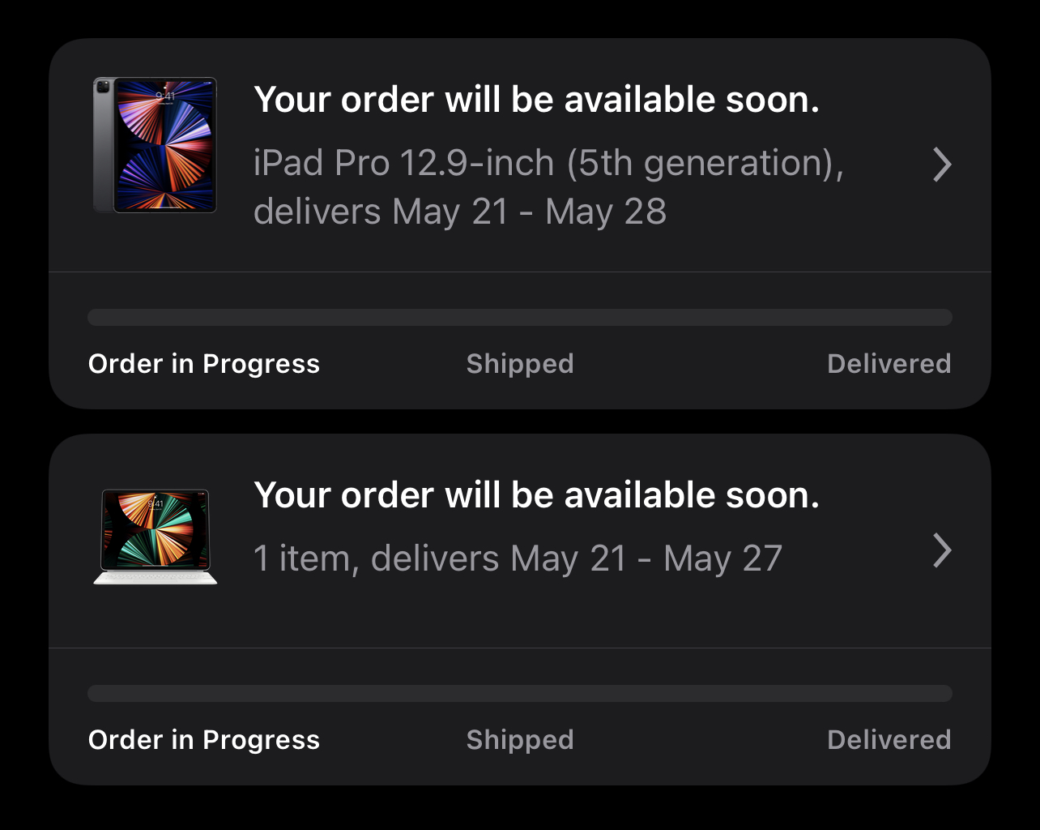Select the iPad Pro order's availability headline
Image resolution: width=1040 pixels, height=830 pixels.
coord(536,100)
